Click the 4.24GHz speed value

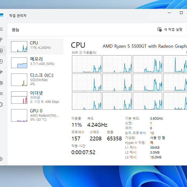(97, 125)
